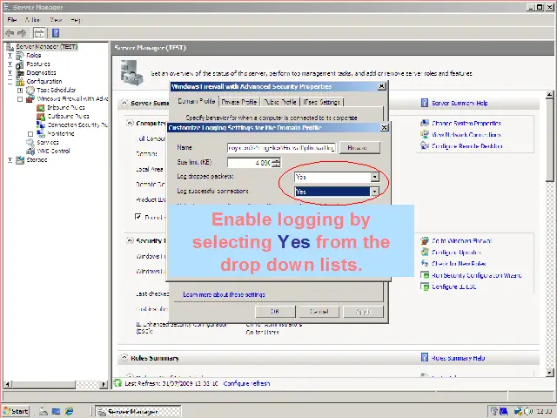Click the Size limit (KB) spinner arrows
The width and height of the screenshot is (557, 418).
point(276,163)
